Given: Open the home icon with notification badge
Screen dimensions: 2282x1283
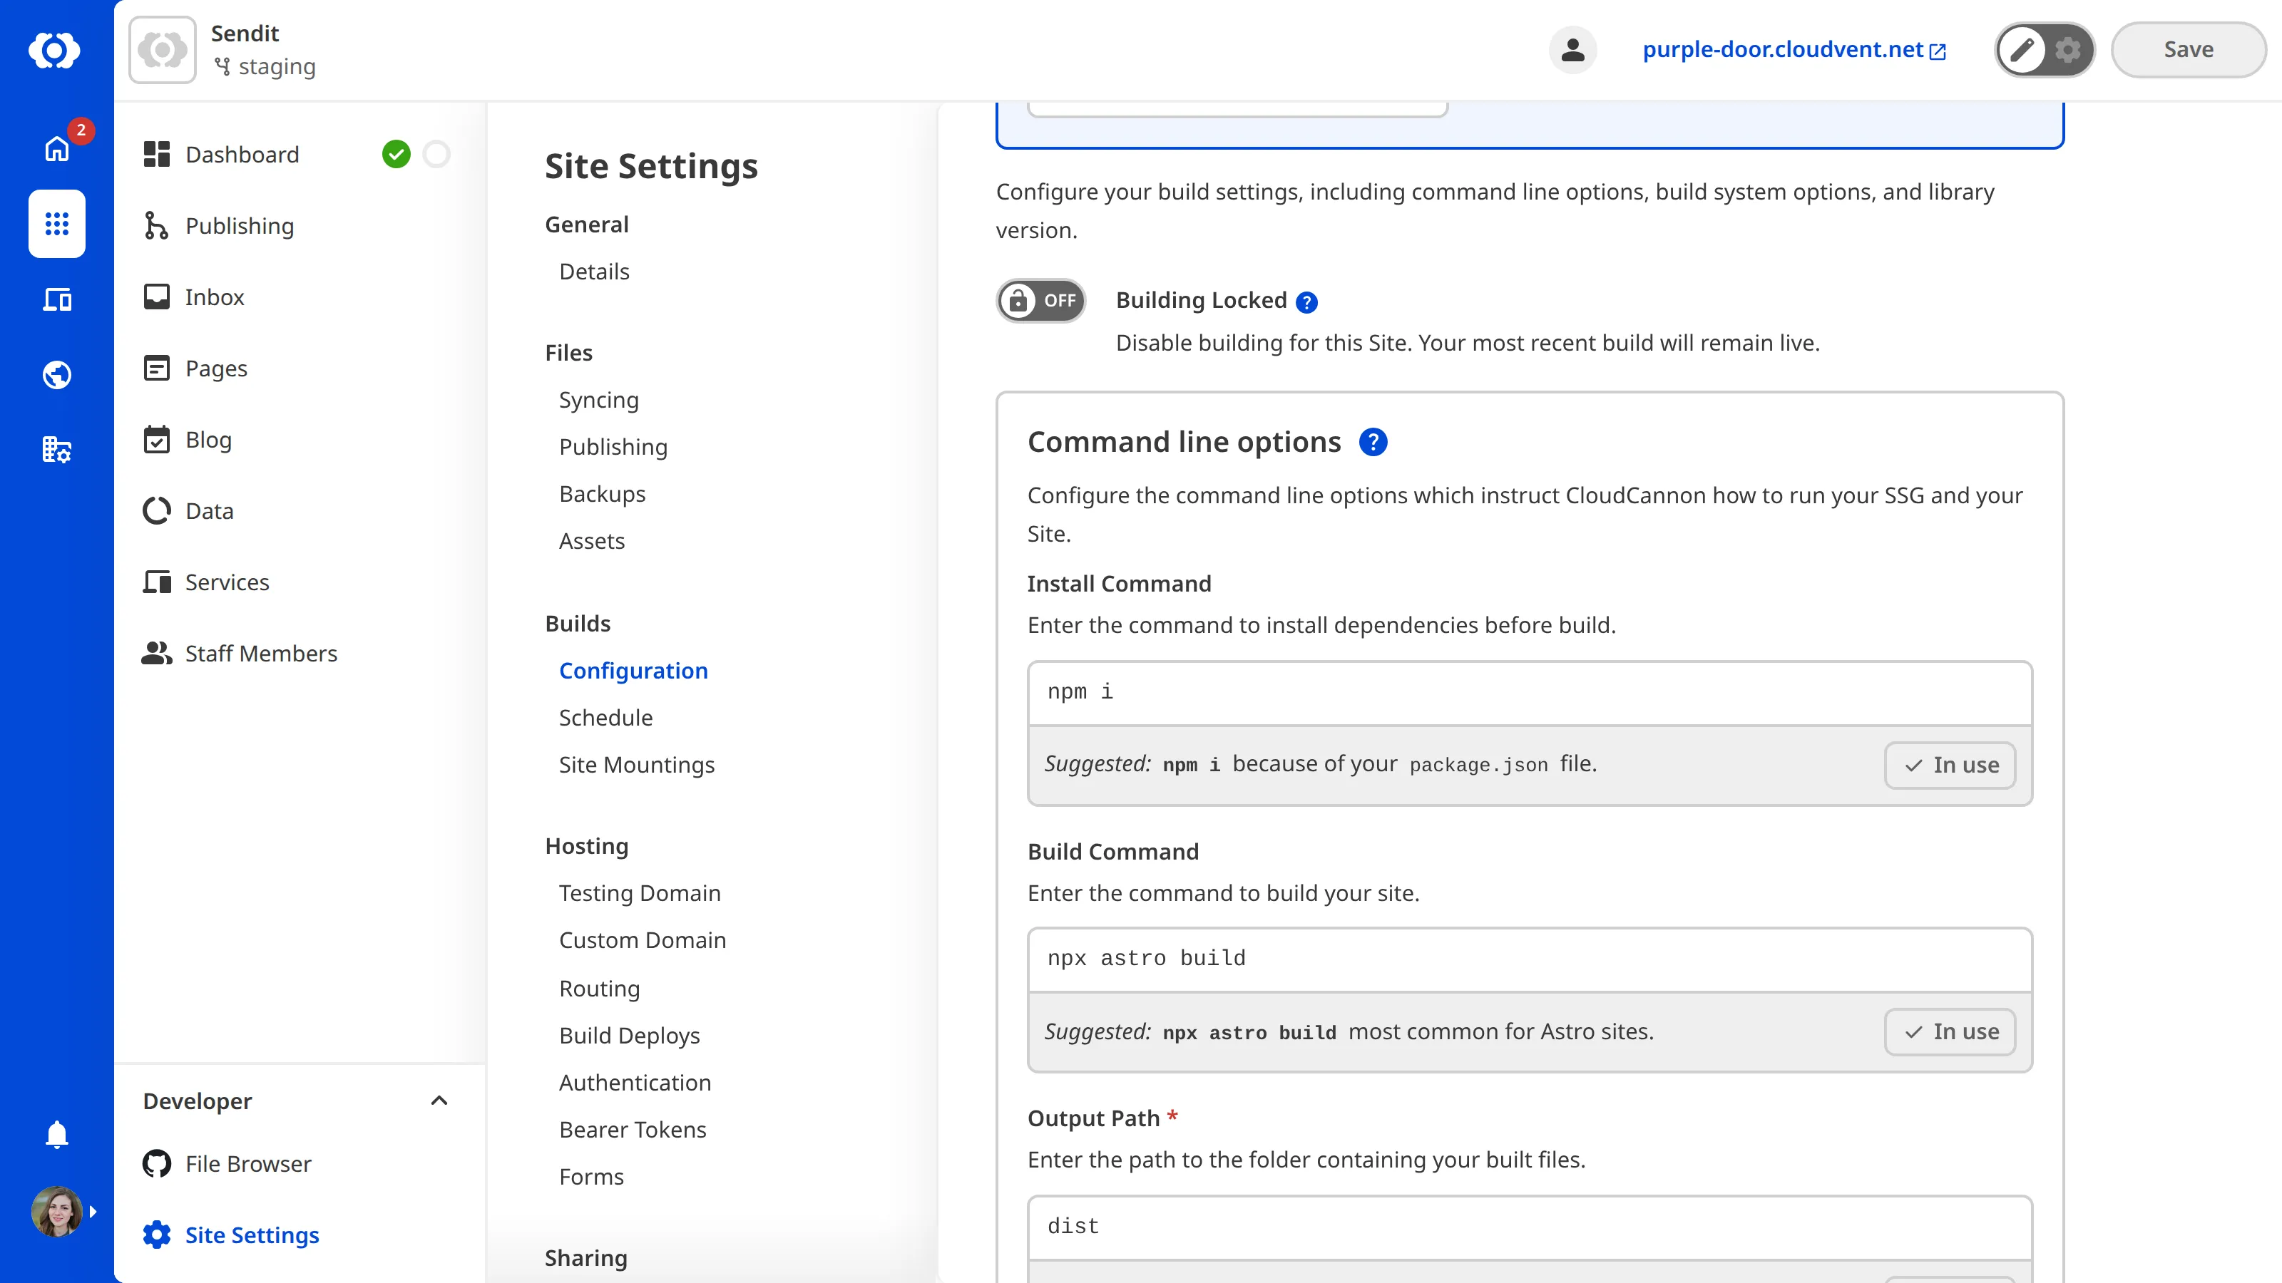Looking at the screenshot, I should pos(58,148).
